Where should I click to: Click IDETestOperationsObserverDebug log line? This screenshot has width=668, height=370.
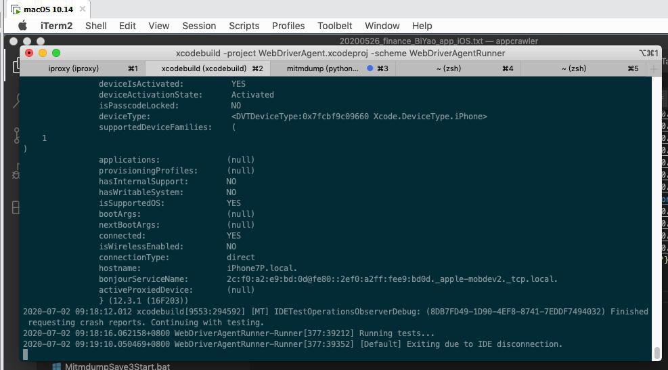(336, 317)
